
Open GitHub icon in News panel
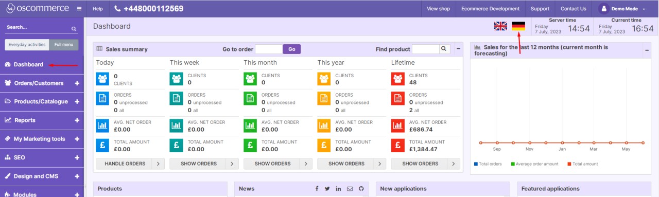coord(361,189)
